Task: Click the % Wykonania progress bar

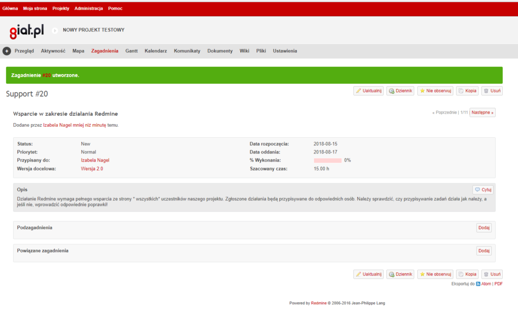Action: pyautogui.click(x=328, y=161)
